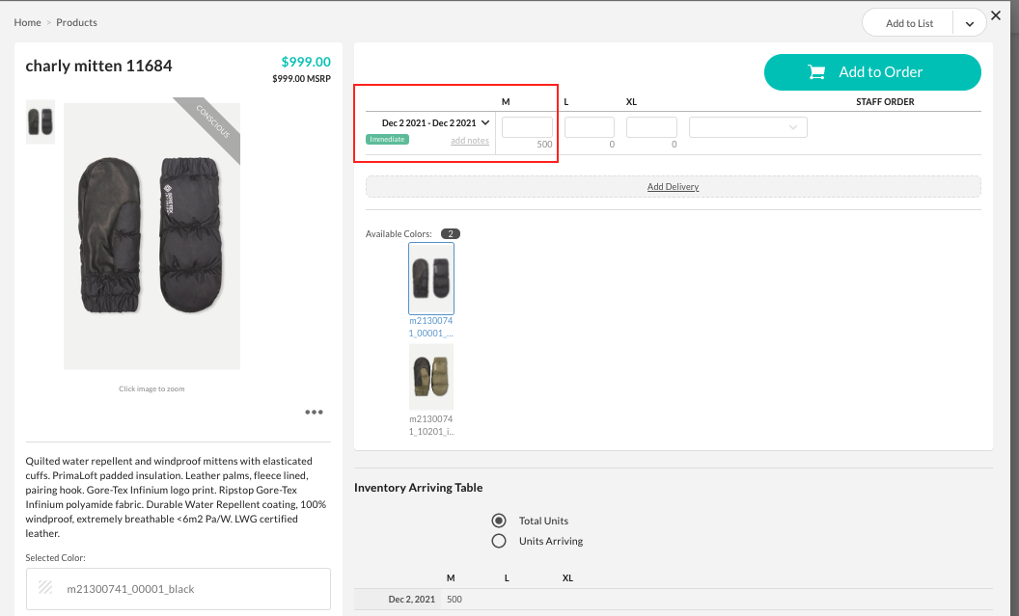Click the $999.00 MSRP text
This screenshot has width=1019, height=616.
pos(301,78)
